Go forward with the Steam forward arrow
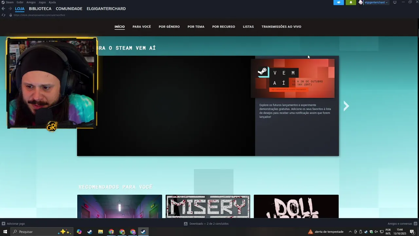 (x=10, y=9)
